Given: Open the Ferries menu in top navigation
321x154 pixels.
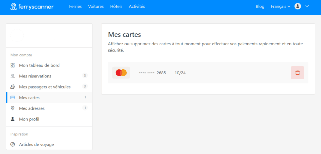Looking at the screenshot, I should [75, 7].
